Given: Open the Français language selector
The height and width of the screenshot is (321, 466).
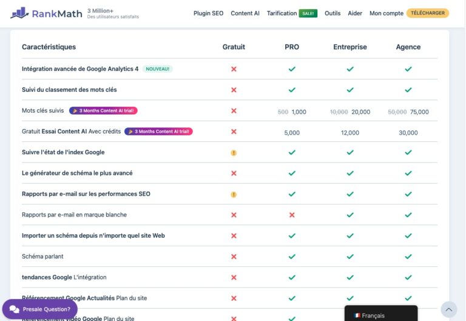Looking at the screenshot, I should pos(381,315).
